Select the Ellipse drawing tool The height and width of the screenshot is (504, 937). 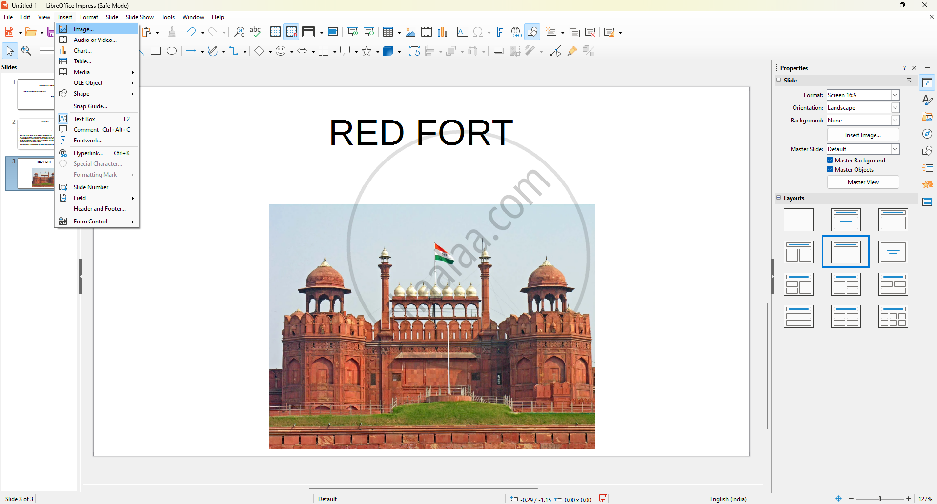click(x=172, y=51)
